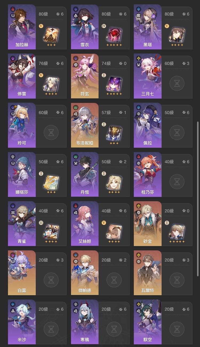Select 停雲 character portrait

(22, 76)
